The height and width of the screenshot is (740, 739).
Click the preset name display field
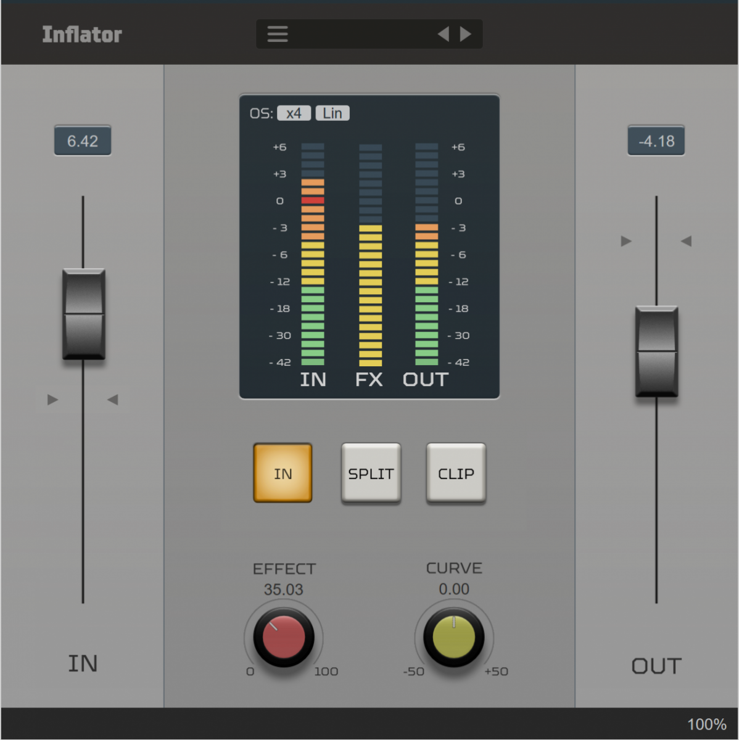369,34
